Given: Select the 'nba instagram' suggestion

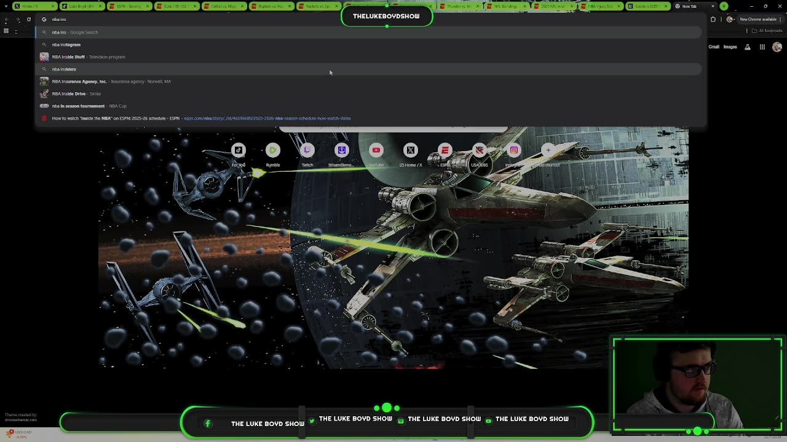Looking at the screenshot, I should 369,44.
